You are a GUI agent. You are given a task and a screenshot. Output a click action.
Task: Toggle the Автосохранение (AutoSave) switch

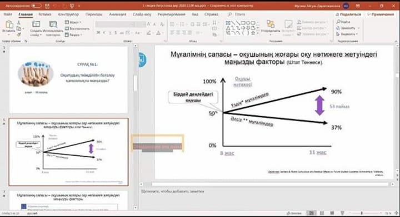tap(36, 6)
